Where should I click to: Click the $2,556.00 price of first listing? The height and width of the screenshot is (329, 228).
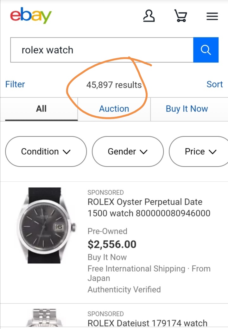(x=112, y=244)
